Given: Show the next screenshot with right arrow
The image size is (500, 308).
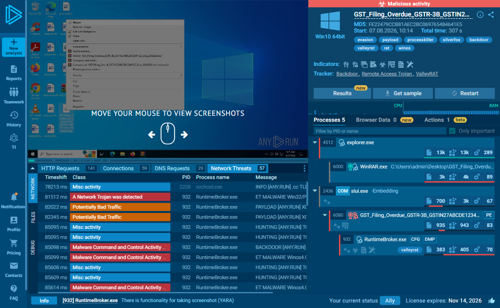Looking at the screenshot, I should click(184, 135).
